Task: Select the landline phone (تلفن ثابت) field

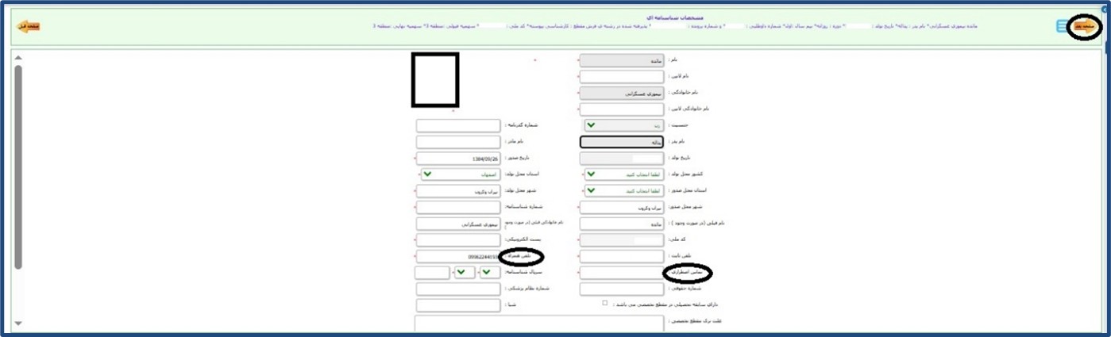Action: coord(621,257)
